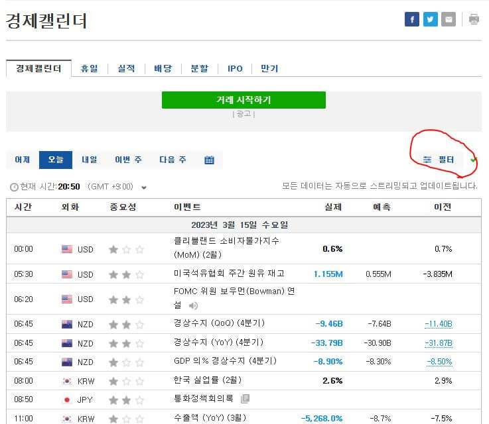This screenshot has height=424, width=489.
Task: Show 다음 주 next week's events
Action: click(x=173, y=160)
